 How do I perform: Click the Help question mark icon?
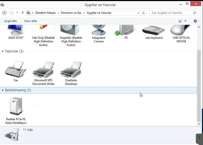195,21
